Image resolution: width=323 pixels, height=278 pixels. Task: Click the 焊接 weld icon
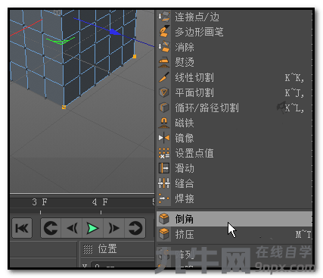(x=164, y=198)
